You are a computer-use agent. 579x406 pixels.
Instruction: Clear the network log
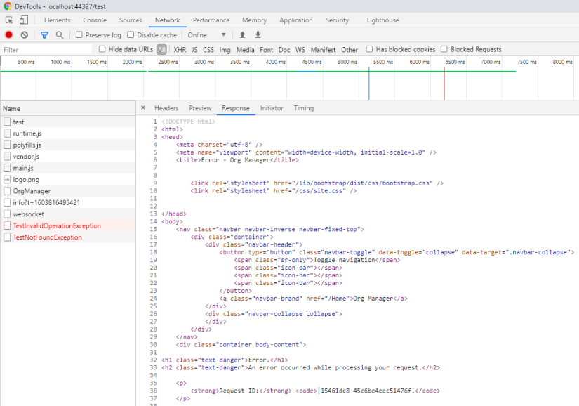[x=25, y=34]
